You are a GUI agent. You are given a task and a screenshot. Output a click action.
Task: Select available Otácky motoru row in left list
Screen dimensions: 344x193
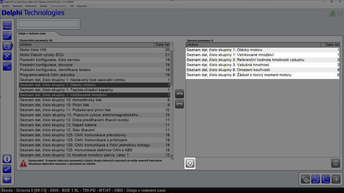95,85
